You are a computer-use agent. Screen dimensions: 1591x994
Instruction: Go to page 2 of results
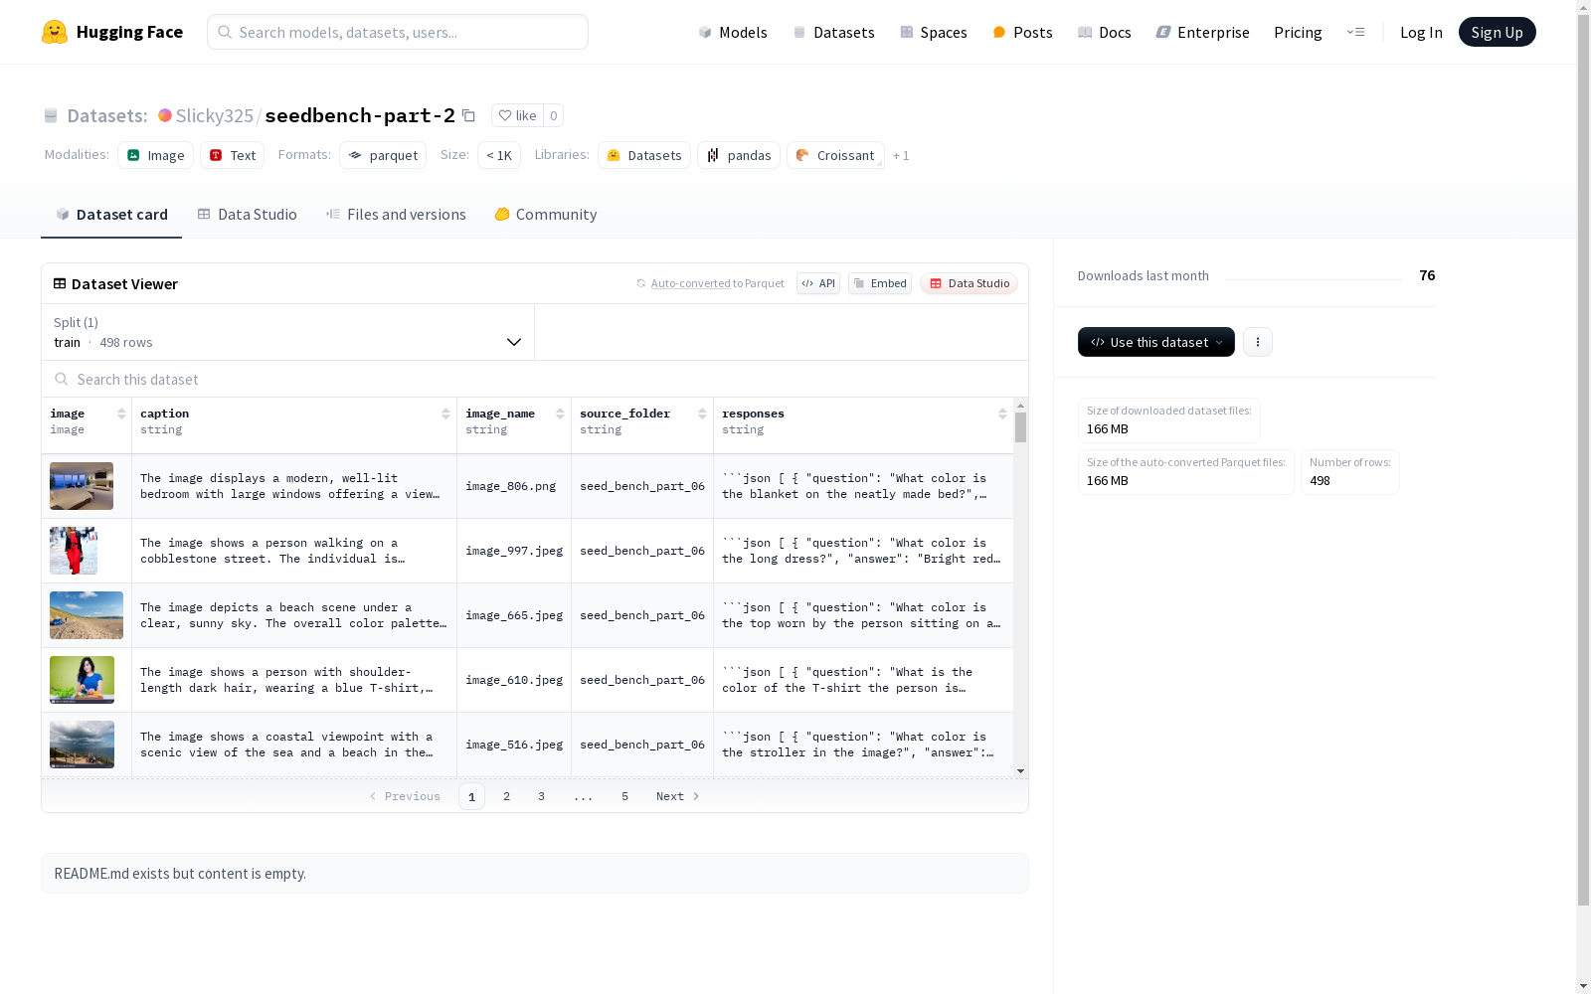[x=506, y=796]
